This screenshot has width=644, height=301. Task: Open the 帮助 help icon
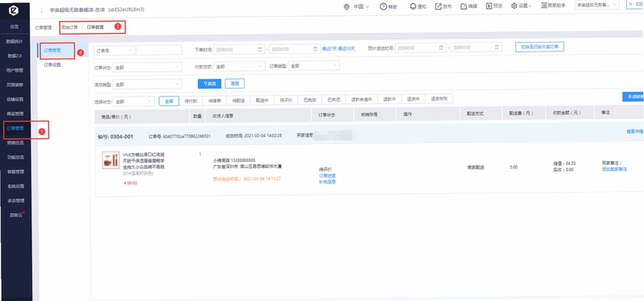(383, 6)
